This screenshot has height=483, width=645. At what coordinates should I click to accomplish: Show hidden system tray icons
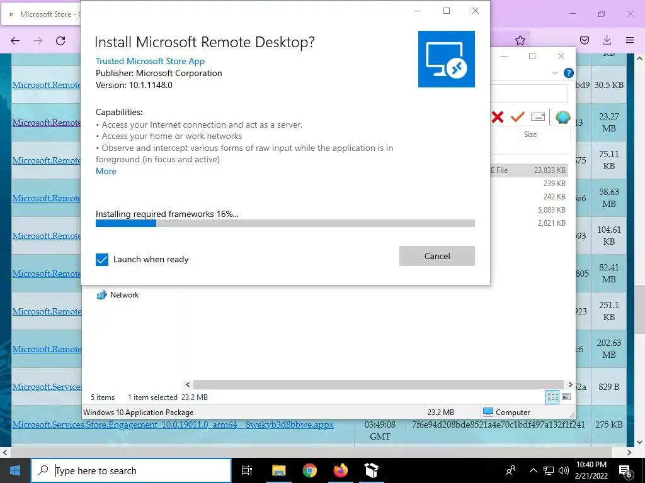coord(533,470)
